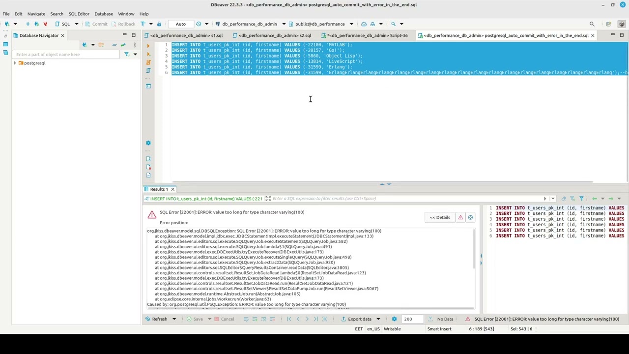Click the expand filter panel icon in results
This screenshot has width=629, height=354.
[268, 199]
